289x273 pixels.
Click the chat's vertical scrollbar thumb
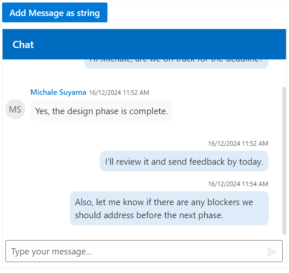click(x=284, y=160)
